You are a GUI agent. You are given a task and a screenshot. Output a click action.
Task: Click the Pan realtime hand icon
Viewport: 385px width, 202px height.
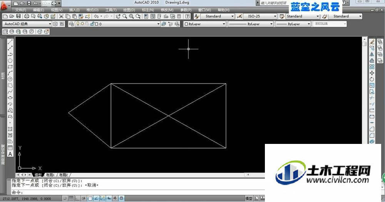tap(118, 16)
